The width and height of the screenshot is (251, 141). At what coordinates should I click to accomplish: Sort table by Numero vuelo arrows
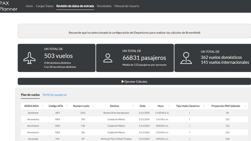coord(93,106)
